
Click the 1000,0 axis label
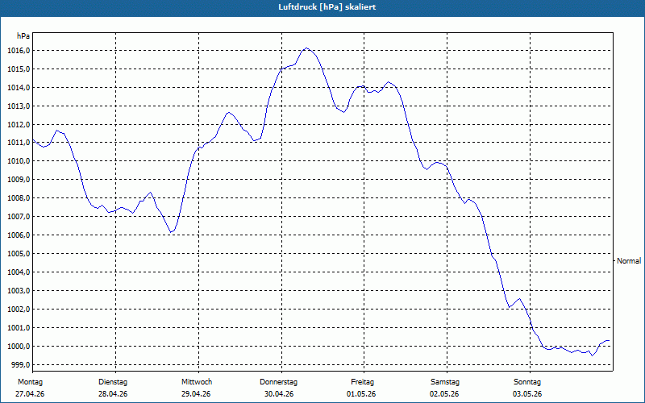[x=19, y=347]
